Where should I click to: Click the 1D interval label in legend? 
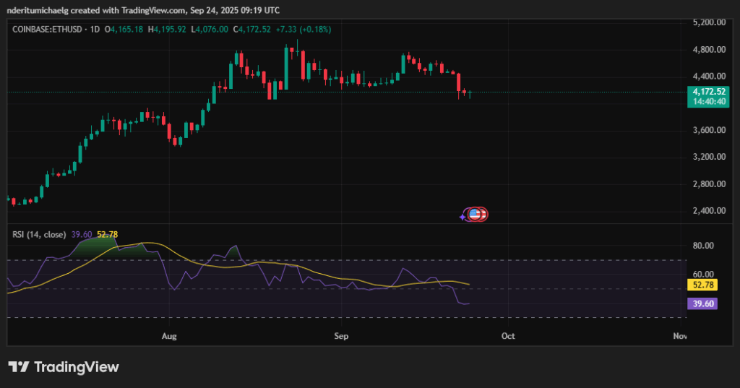95,30
